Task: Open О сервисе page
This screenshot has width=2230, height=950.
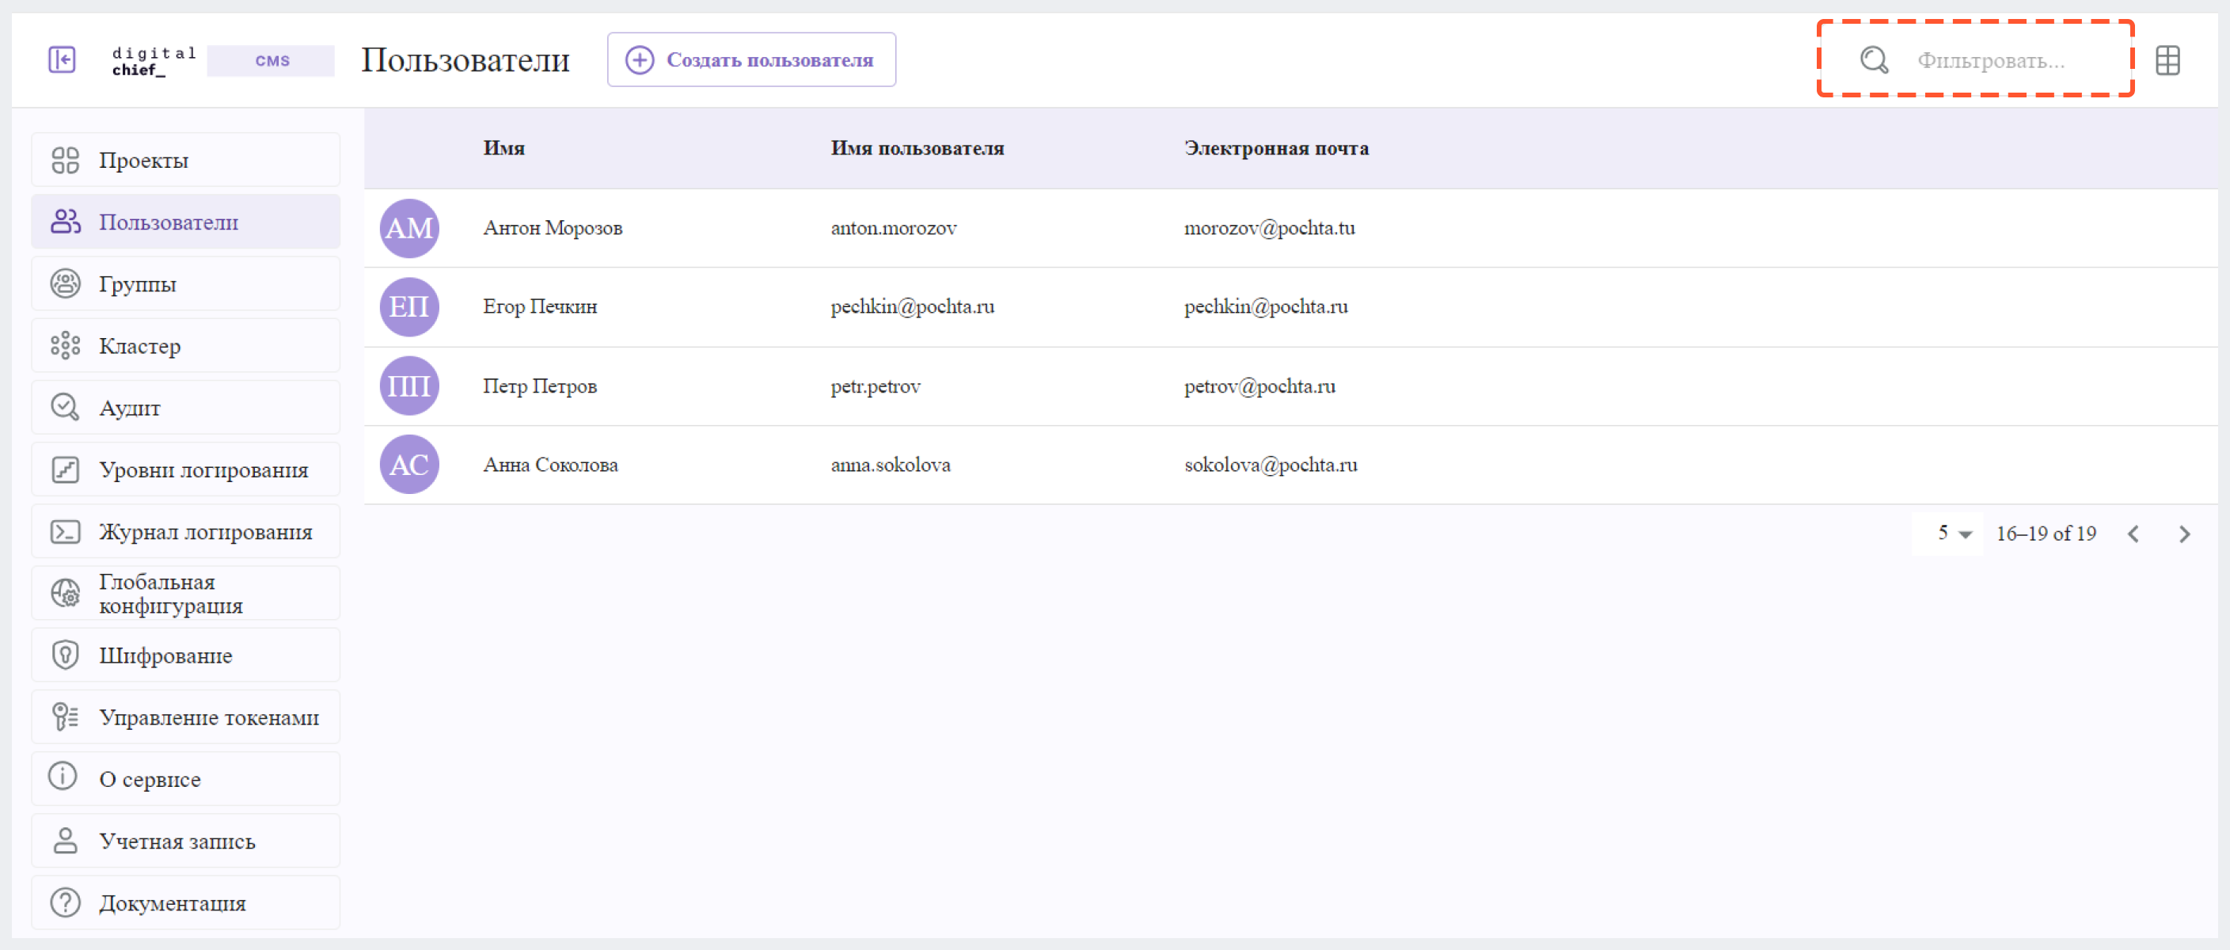Action: [x=186, y=778]
